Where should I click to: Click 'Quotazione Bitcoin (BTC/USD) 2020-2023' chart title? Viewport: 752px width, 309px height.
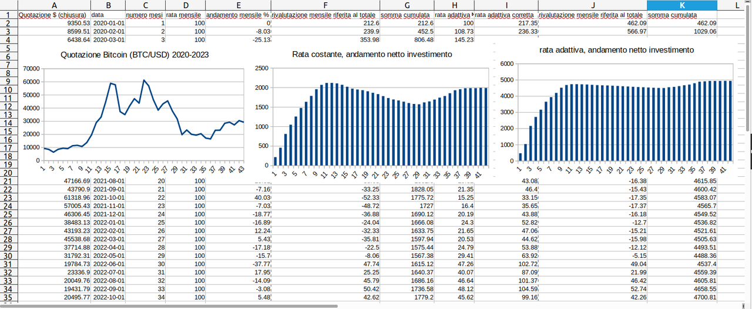click(x=135, y=55)
